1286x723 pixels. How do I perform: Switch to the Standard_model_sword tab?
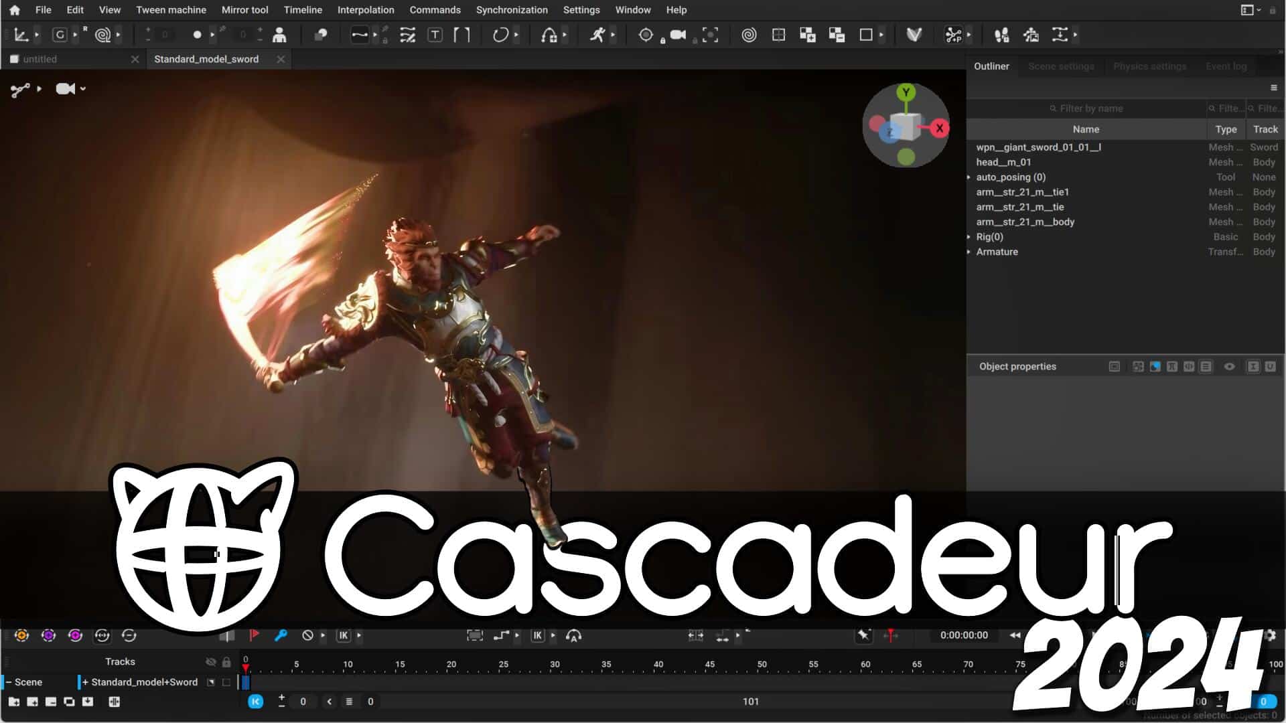pyautogui.click(x=206, y=59)
